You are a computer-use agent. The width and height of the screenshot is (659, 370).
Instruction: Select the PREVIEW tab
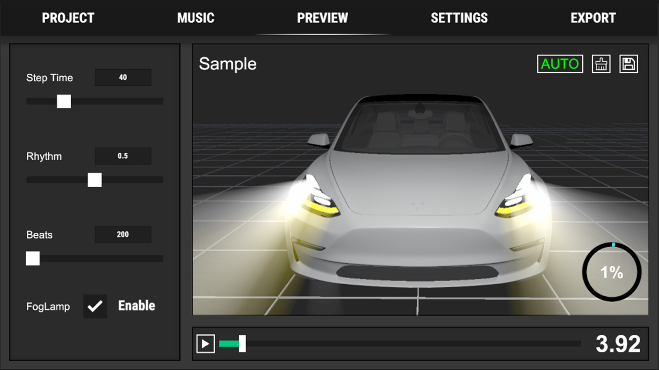(x=322, y=18)
